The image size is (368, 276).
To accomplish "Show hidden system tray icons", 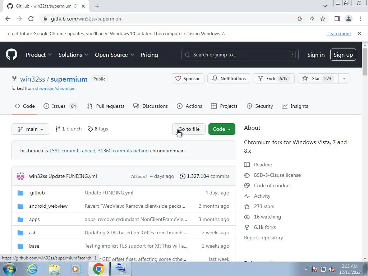I will click(x=305, y=270).
